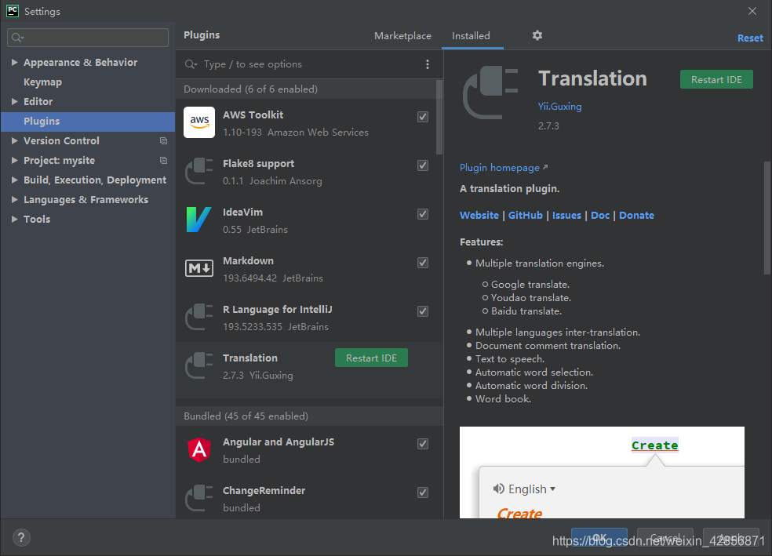Expand the Editor settings section

click(x=15, y=101)
